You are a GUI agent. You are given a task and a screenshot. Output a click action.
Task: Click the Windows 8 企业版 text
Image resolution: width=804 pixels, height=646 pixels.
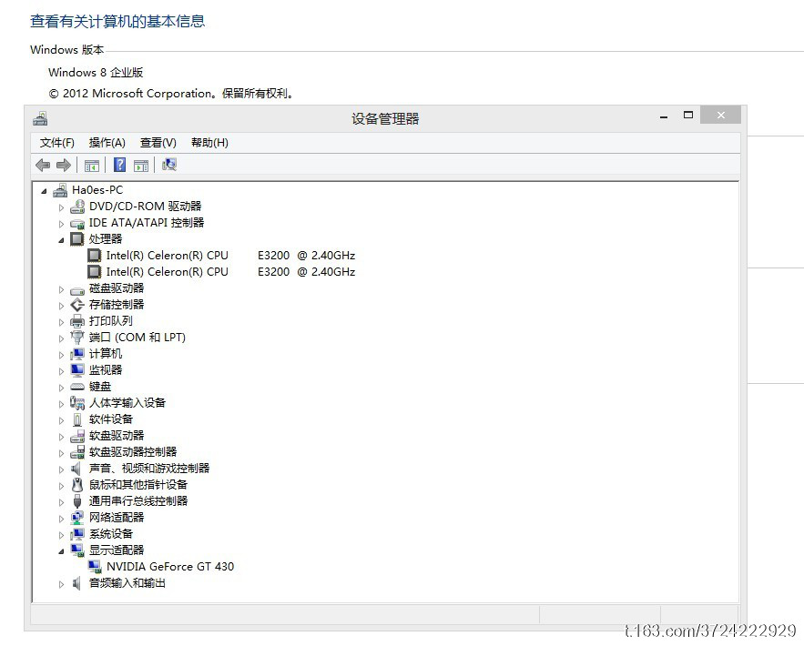coord(96,72)
